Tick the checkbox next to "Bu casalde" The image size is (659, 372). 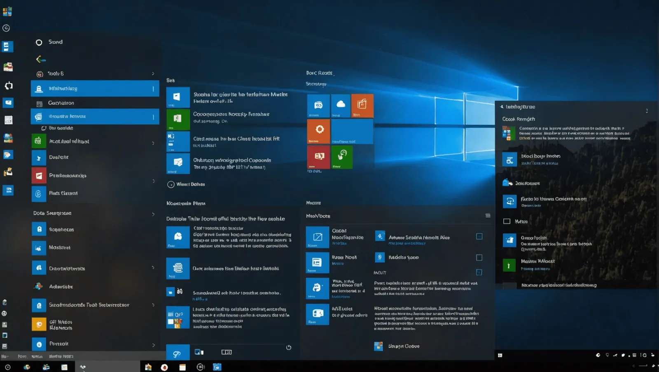[x=44, y=128]
